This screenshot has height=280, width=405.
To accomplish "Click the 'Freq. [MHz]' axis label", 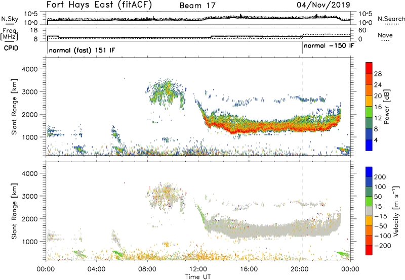I will tap(9, 34).
